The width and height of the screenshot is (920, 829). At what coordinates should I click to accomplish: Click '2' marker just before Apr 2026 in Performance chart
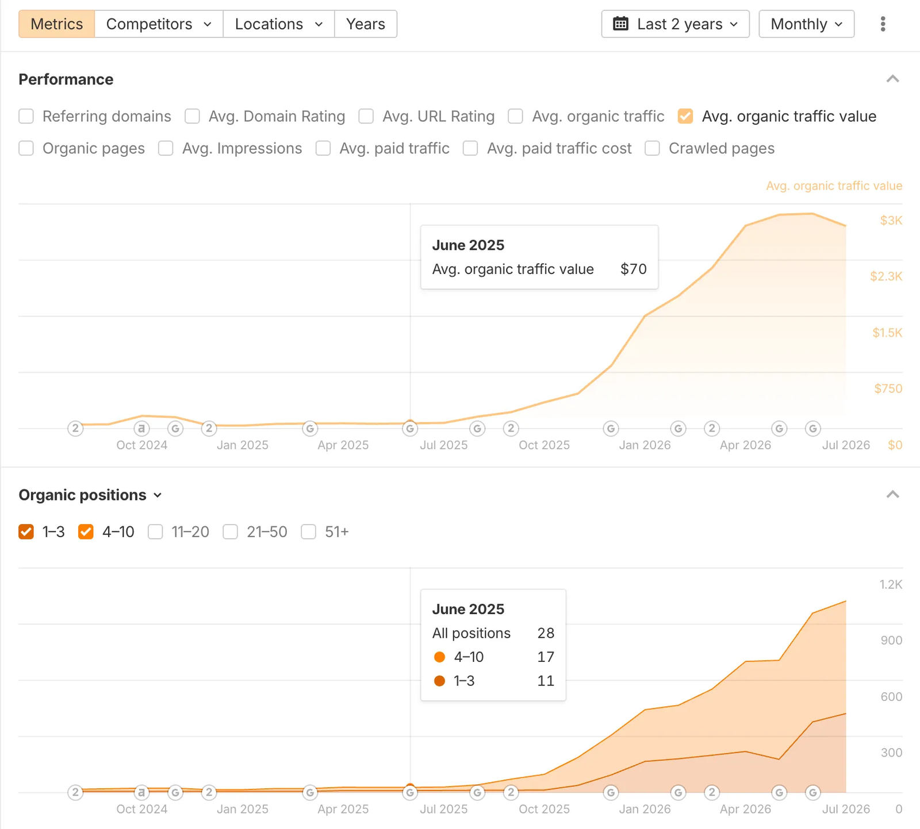(x=712, y=429)
